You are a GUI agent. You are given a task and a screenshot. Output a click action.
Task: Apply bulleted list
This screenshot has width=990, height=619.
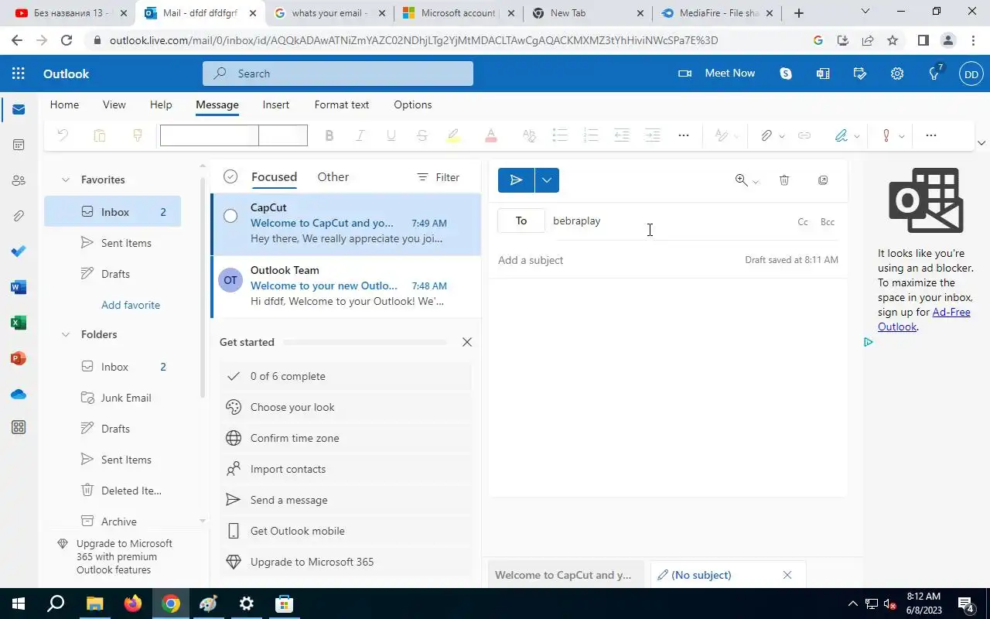tap(560, 135)
